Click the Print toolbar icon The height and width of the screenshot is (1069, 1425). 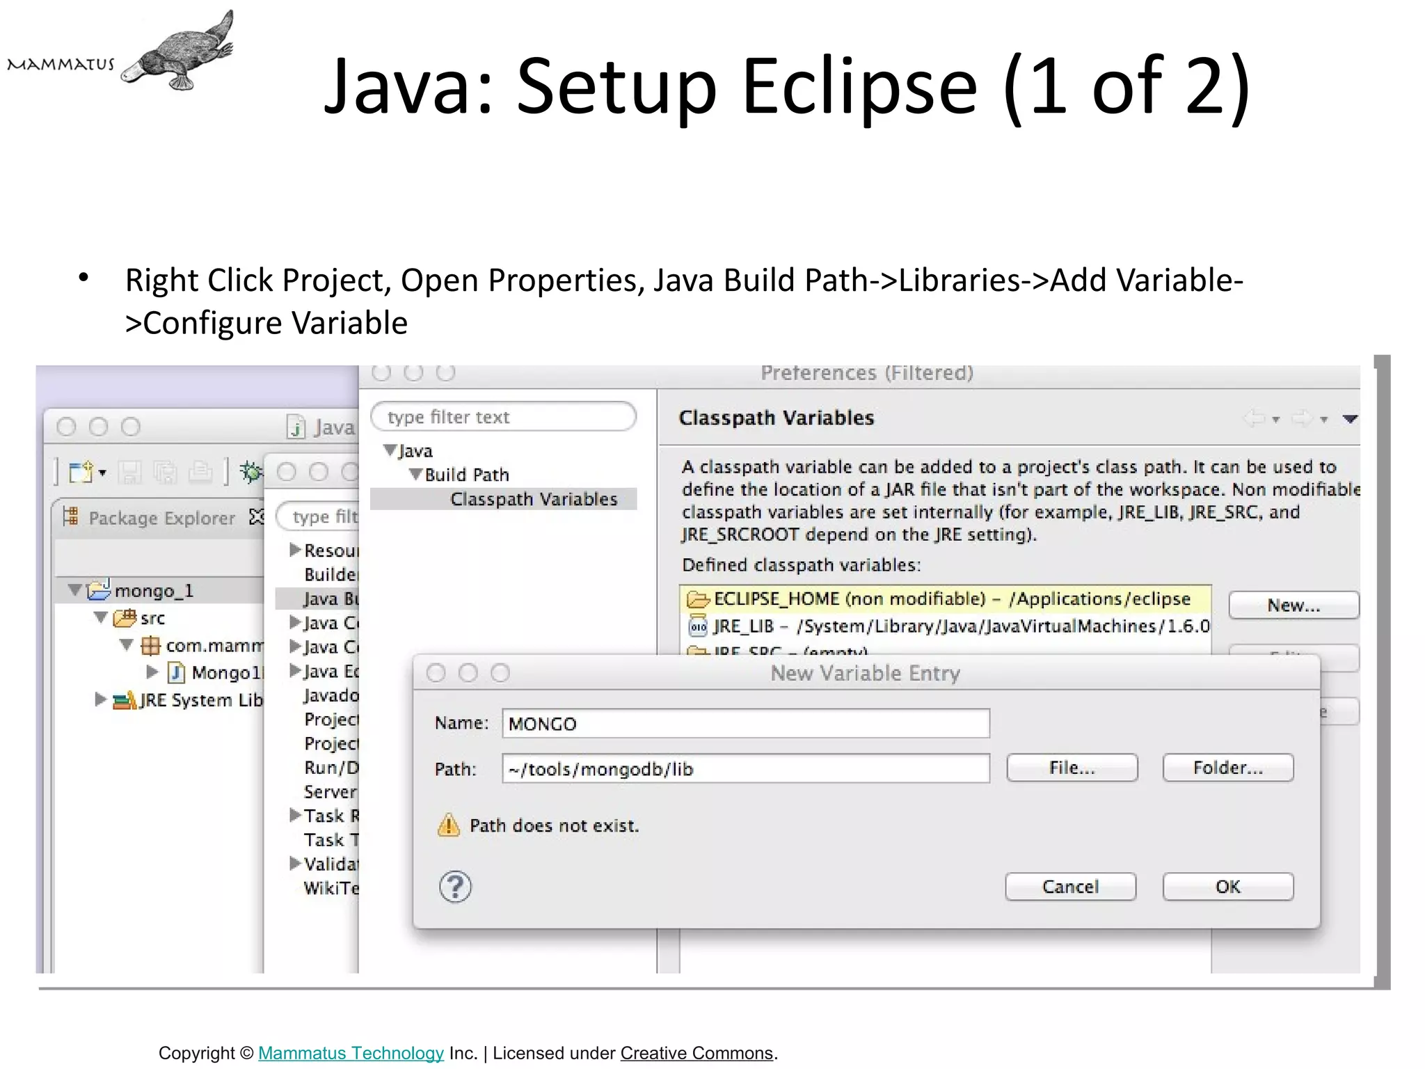coord(200,473)
